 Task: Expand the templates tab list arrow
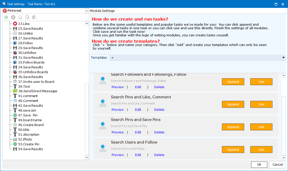(x=283, y=58)
